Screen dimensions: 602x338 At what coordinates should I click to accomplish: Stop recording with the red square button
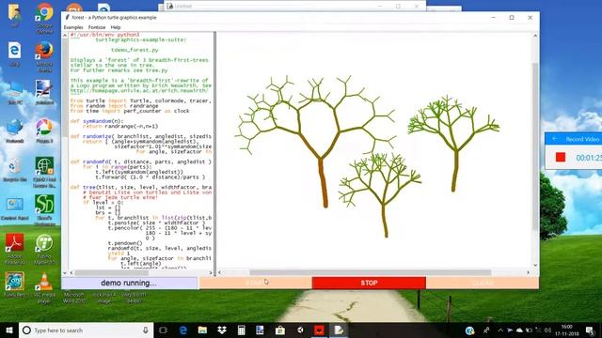pyautogui.click(x=561, y=157)
